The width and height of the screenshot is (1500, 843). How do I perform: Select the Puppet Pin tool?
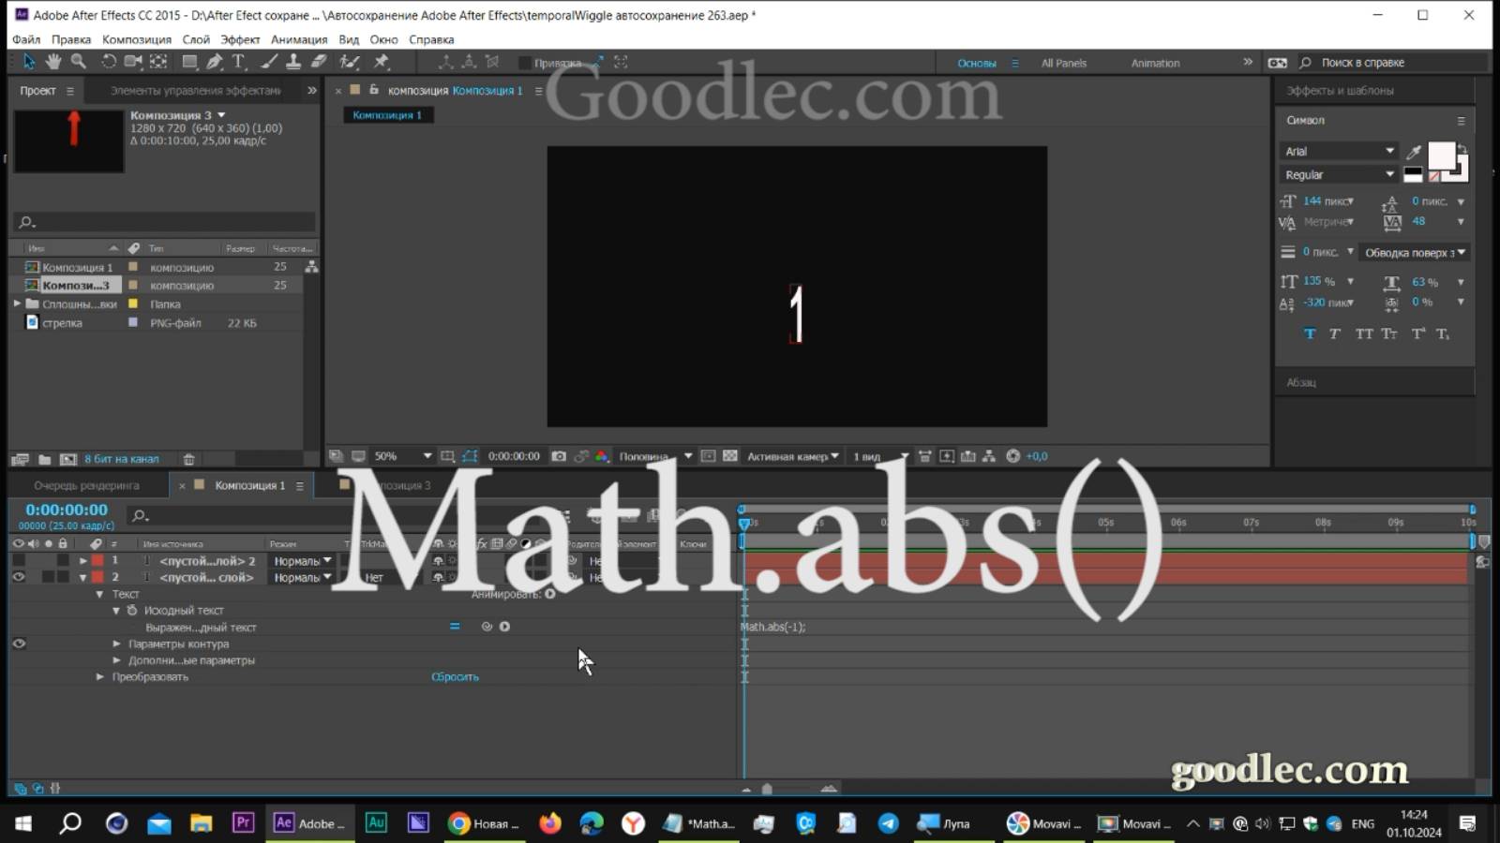click(382, 62)
